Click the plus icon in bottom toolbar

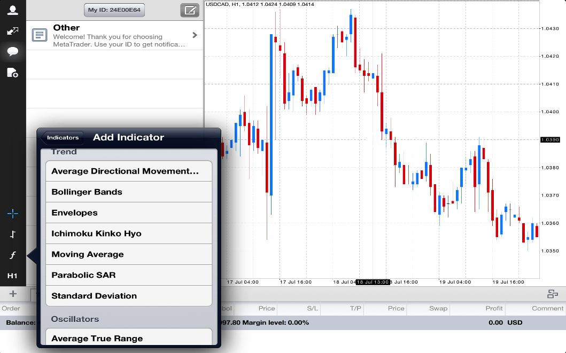pos(13,294)
